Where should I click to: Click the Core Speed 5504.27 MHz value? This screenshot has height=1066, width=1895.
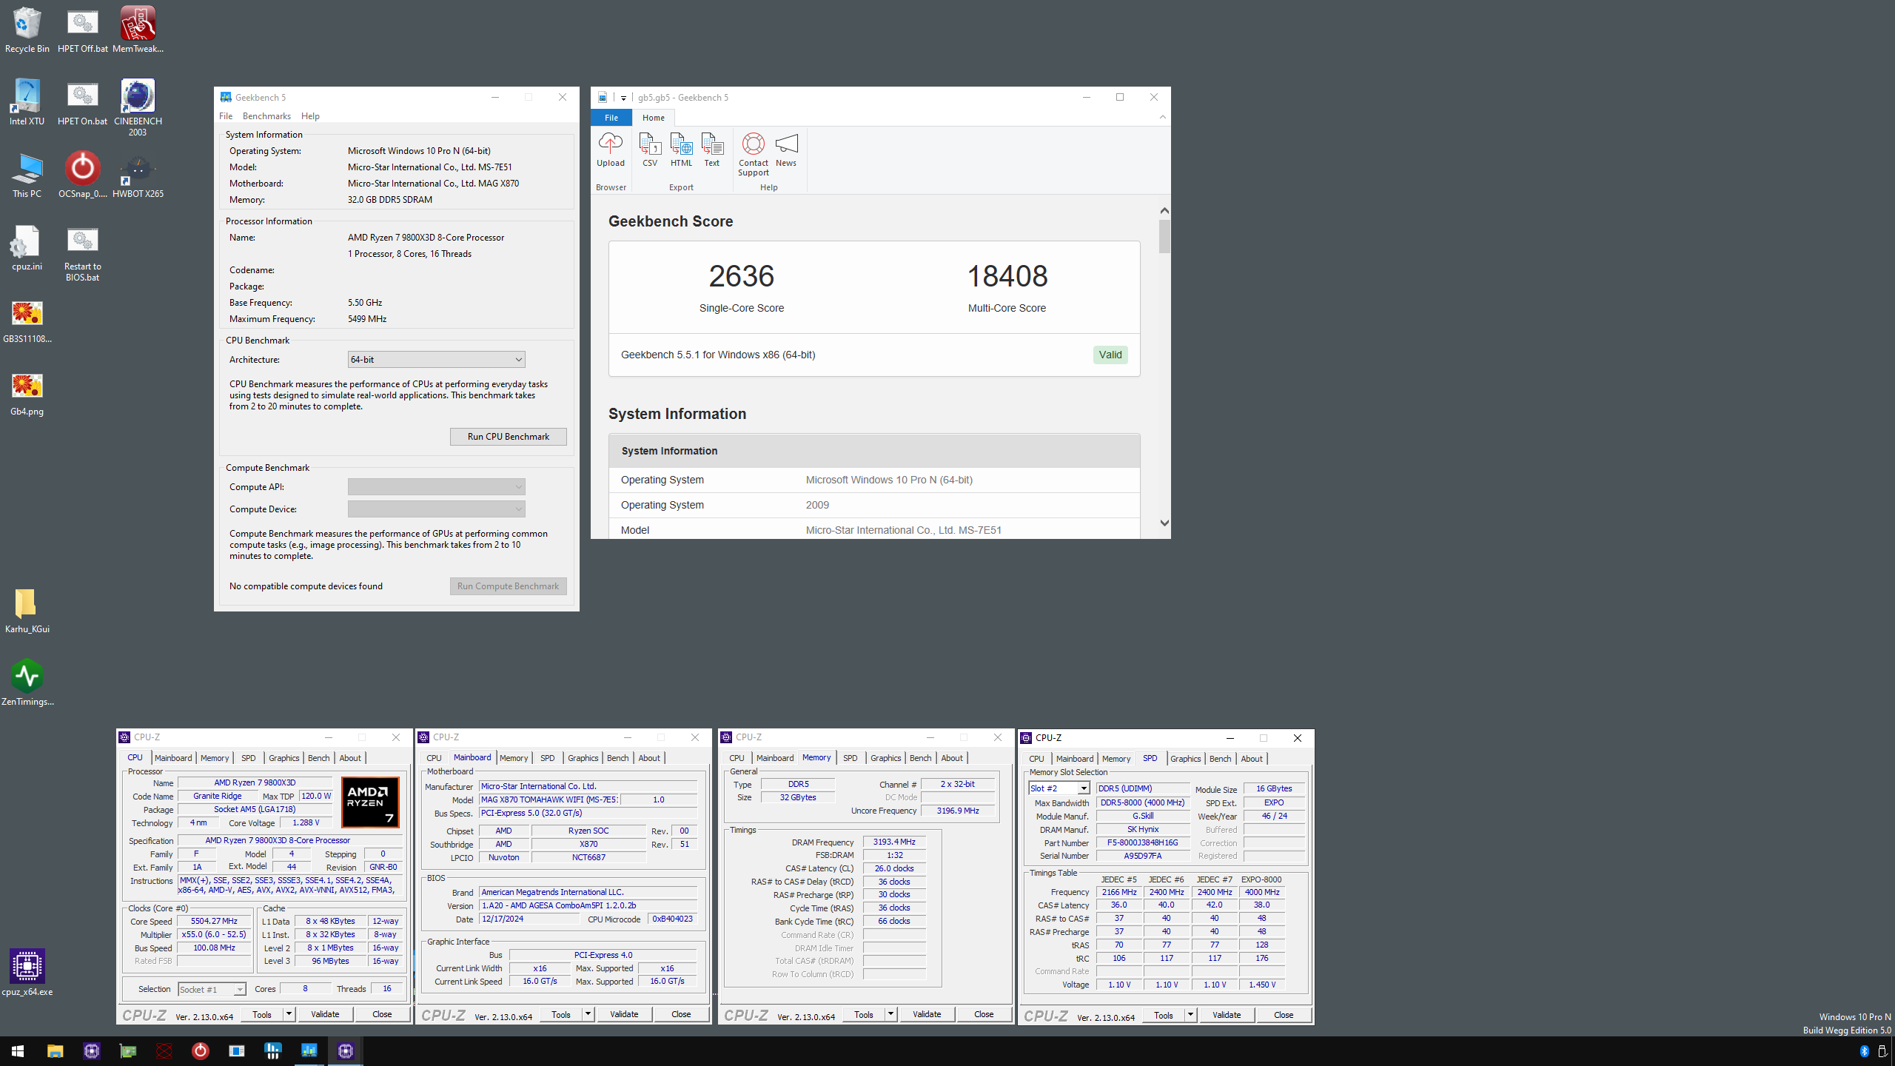[214, 921]
